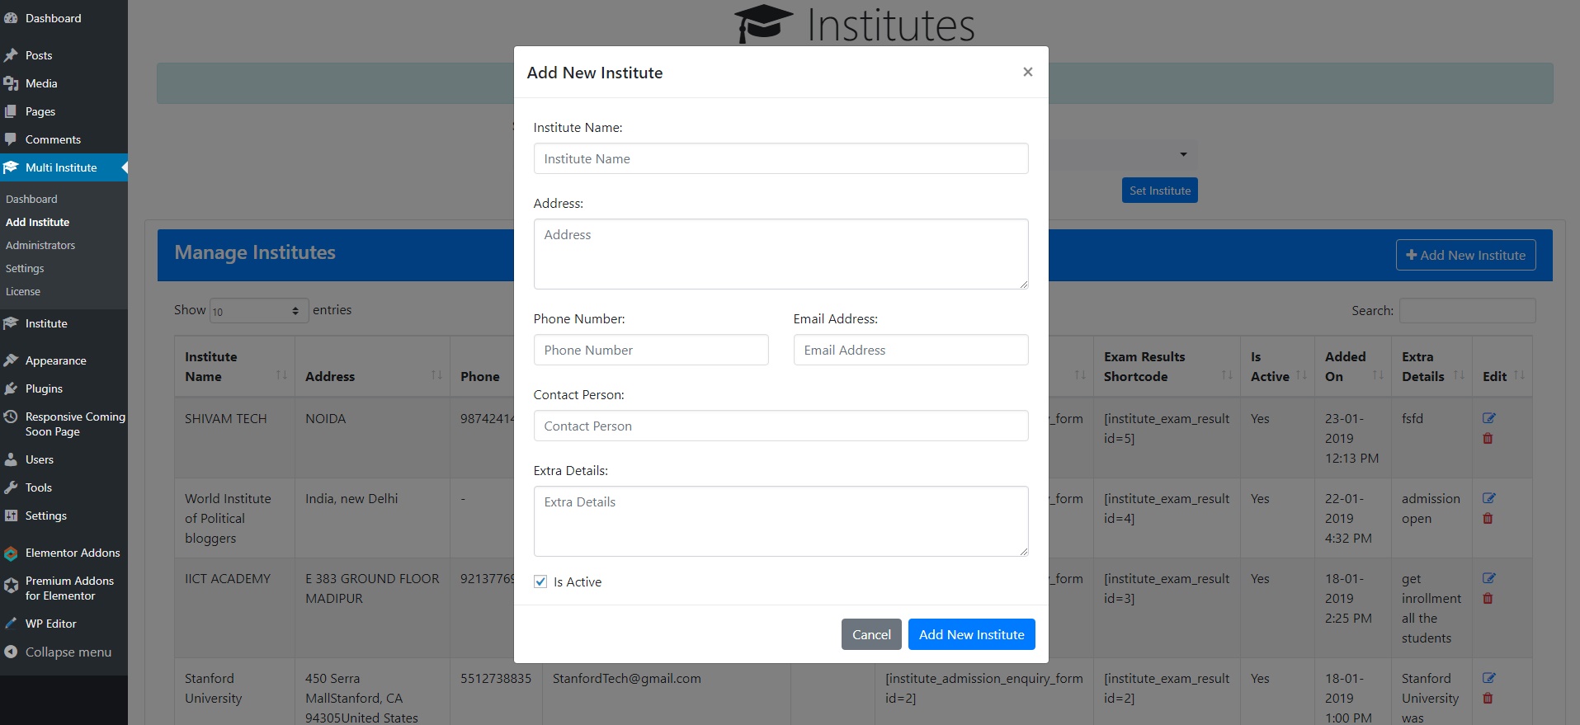The height and width of the screenshot is (725, 1580).
Task: Click the WP Editor pencil icon
Action: (11, 624)
